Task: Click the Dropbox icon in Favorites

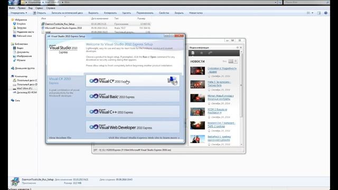Action: coord(14,24)
